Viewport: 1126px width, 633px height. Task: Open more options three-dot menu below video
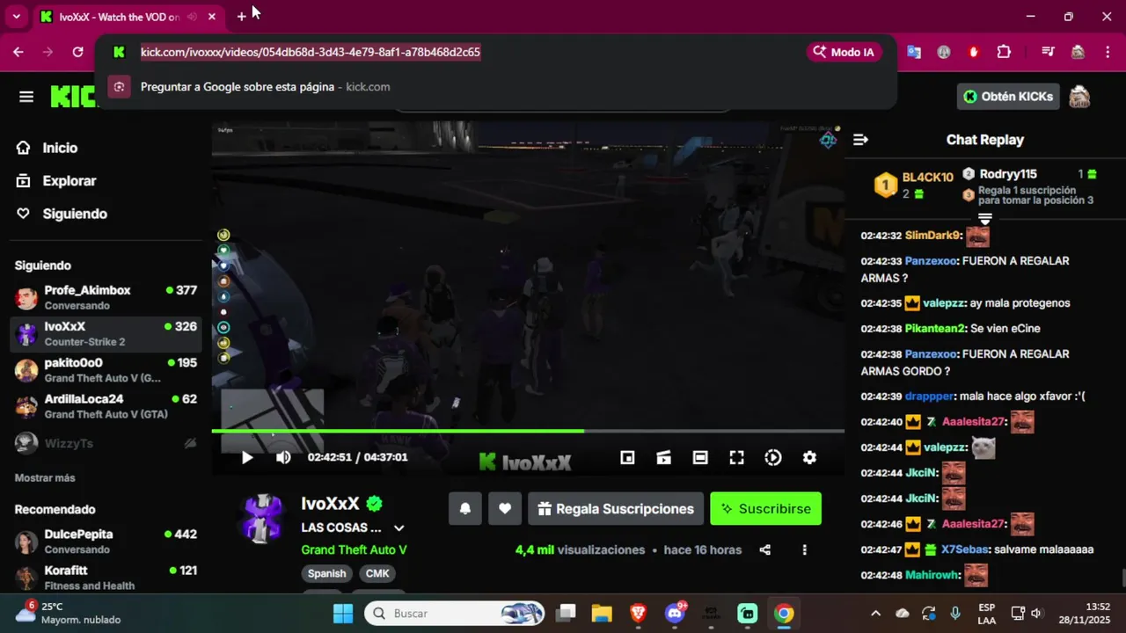click(804, 550)
